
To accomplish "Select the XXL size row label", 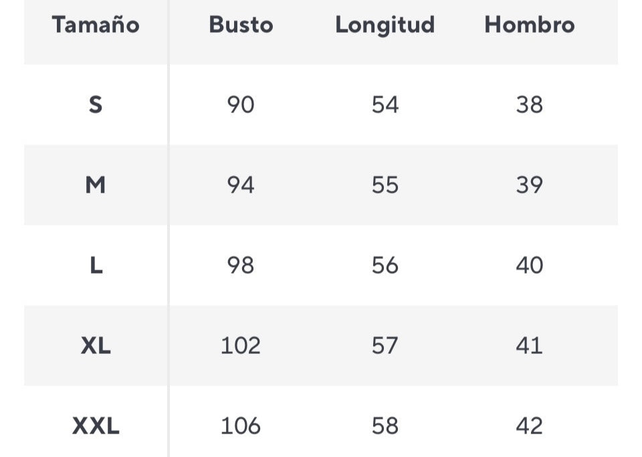I will point(96,426).
